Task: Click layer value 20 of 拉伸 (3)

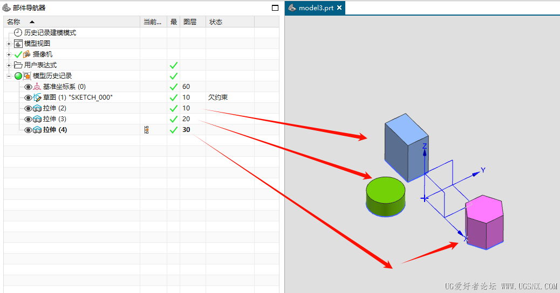Action: [x=186, y=118]
